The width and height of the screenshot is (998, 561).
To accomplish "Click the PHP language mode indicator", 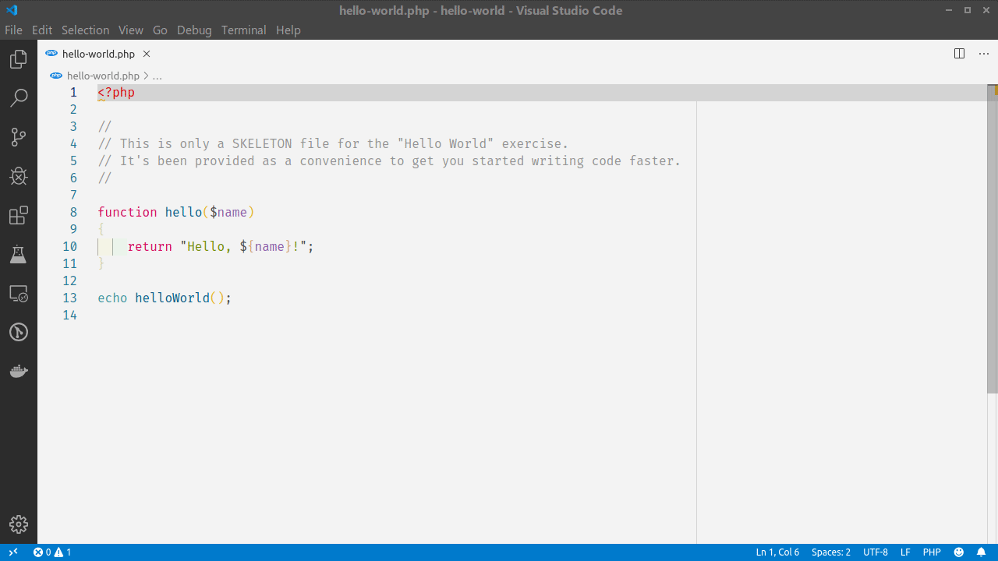I will coord(932,552).
